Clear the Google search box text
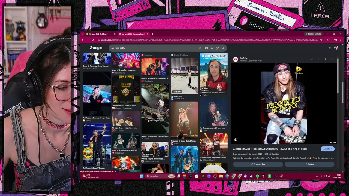Viewport: 349px width, 196px height. [200, 48]
